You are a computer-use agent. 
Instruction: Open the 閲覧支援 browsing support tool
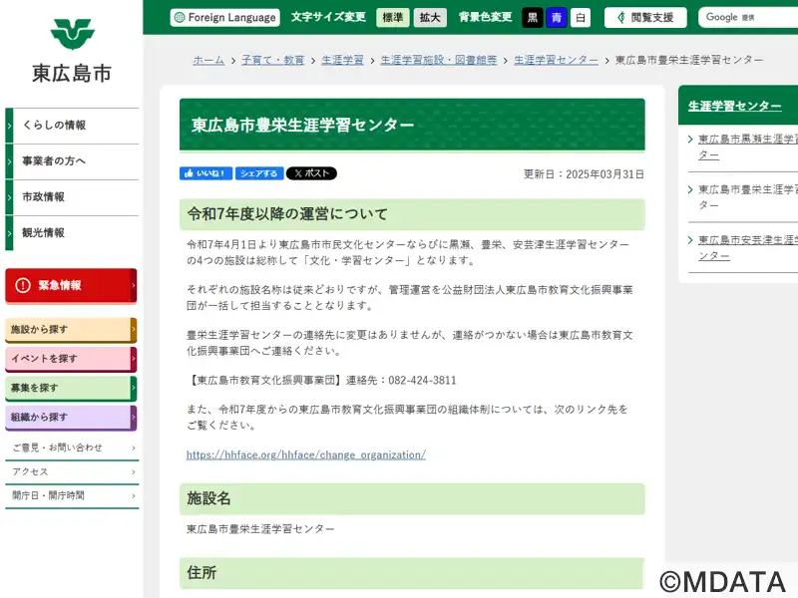point(645,18)
